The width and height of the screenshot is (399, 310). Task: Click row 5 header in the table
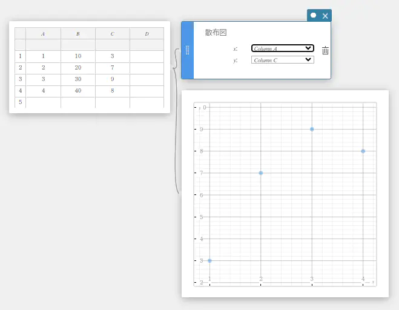tap(20, 102)
